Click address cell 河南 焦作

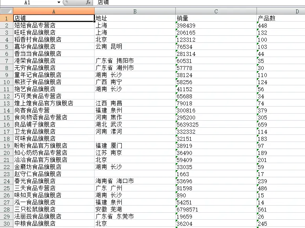coord(135,118)
